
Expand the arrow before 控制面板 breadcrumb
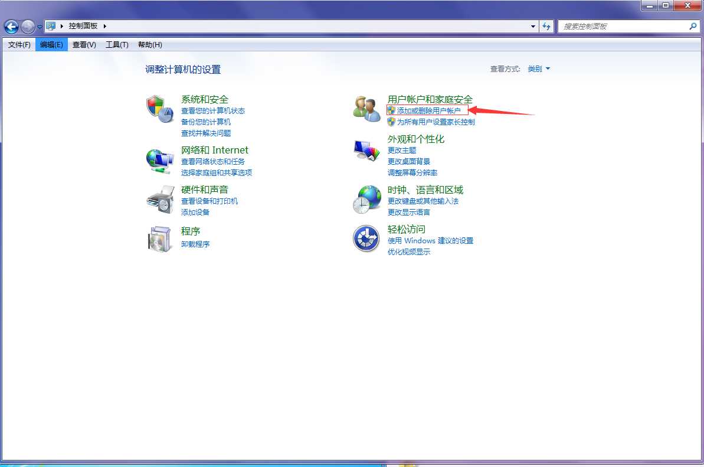click(x=62, y=26)
